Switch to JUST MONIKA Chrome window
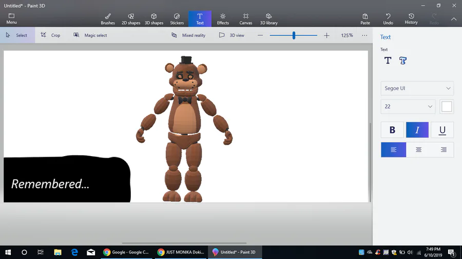This screenshot has width=462, height=259. pyautogui.click(x=180, y=252)
